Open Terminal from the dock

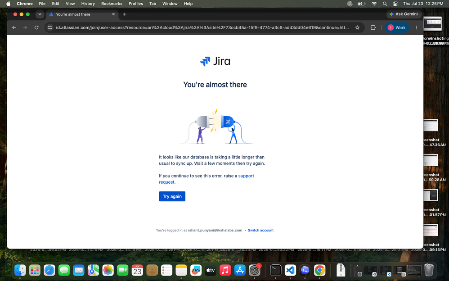coord(275,270)
